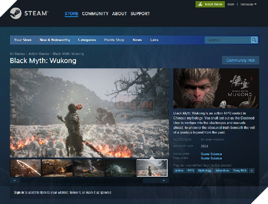Select the Action tag

click(x=179, y=171)
